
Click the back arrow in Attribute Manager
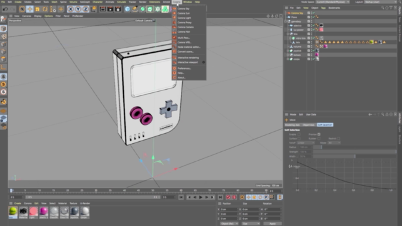click(370, 114)
